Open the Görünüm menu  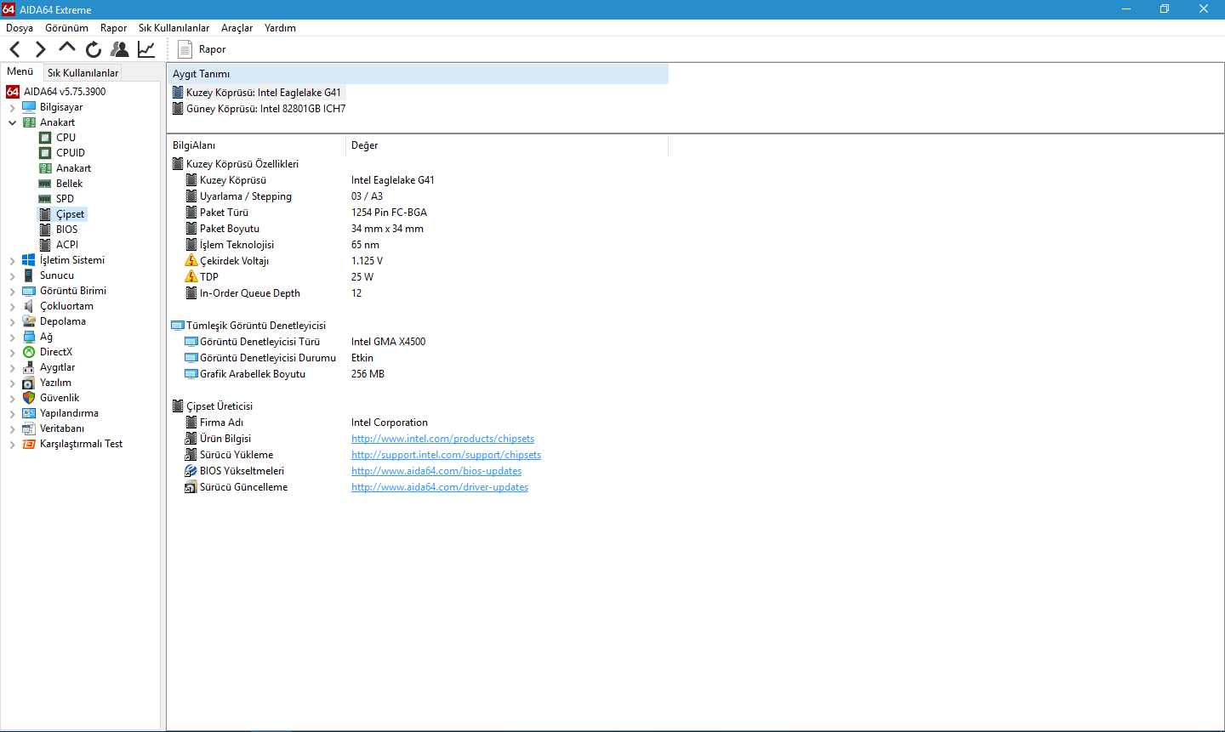click(66, 28)
